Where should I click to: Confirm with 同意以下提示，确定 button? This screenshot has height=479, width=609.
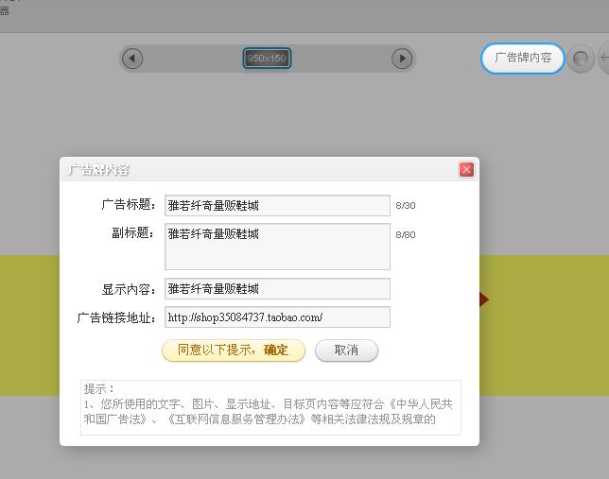234,351
